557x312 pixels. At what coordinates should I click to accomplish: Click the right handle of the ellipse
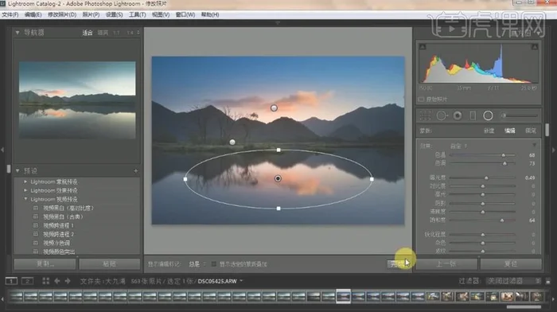pyautogui.click(x=372, y=179)
